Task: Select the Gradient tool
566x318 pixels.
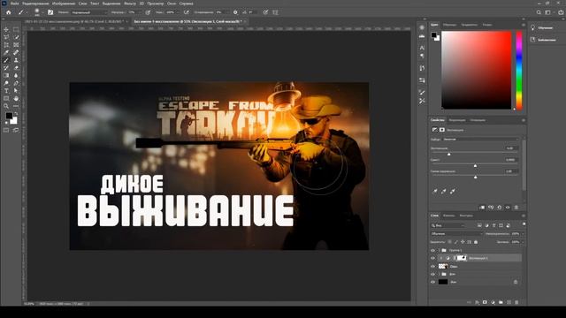Action: pos(6,75)
